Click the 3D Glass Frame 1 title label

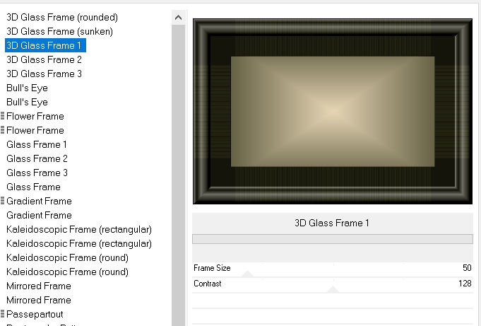[332, 223]
